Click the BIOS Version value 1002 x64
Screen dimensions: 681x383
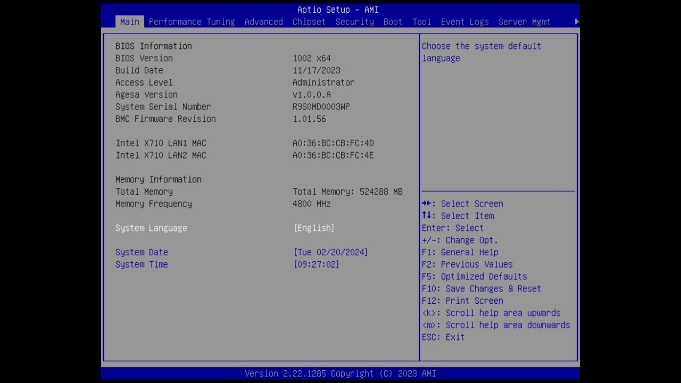pyautogui.click(x=311, y=58)
